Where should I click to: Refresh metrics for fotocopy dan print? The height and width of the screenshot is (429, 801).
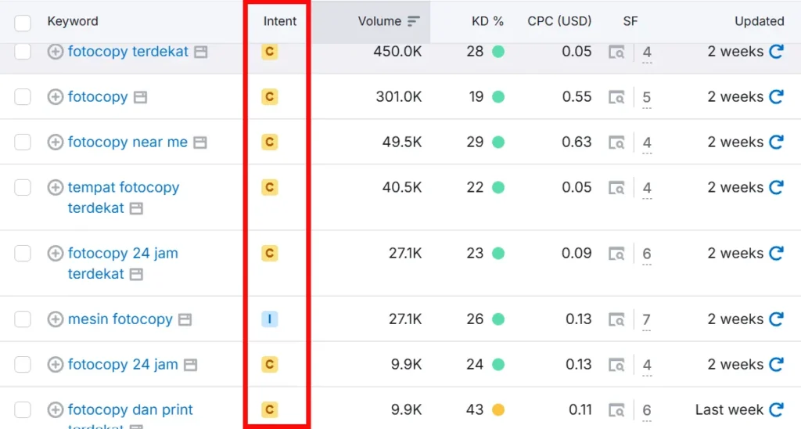point(777,409)
